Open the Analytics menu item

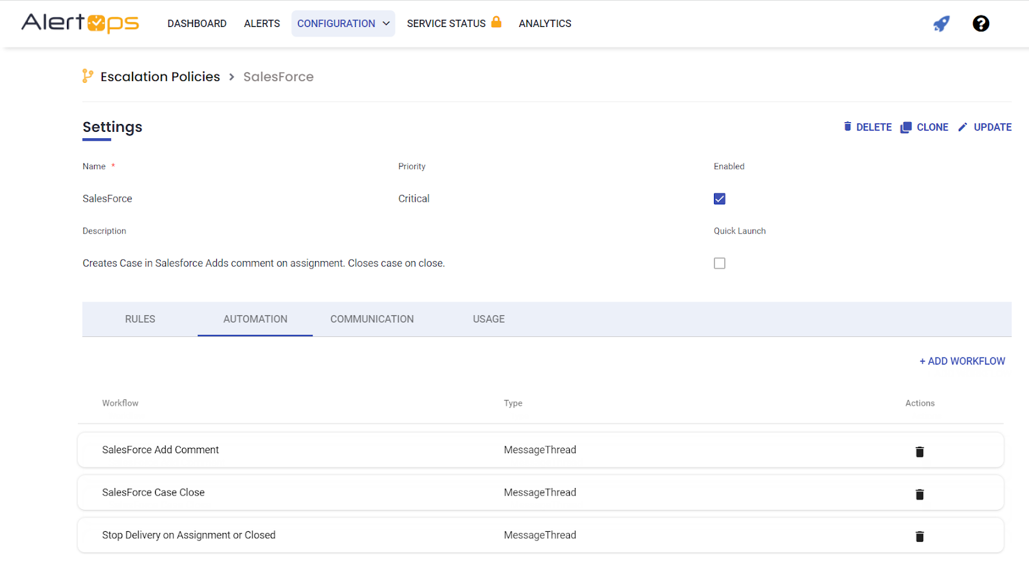pyautogui.click(x=545, y=24)
